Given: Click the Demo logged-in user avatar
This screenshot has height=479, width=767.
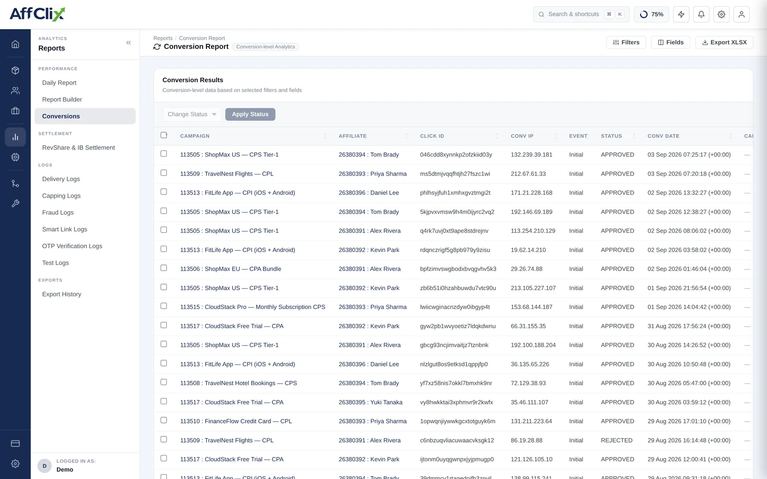Looking at the screenshot, I should [45, 466].
